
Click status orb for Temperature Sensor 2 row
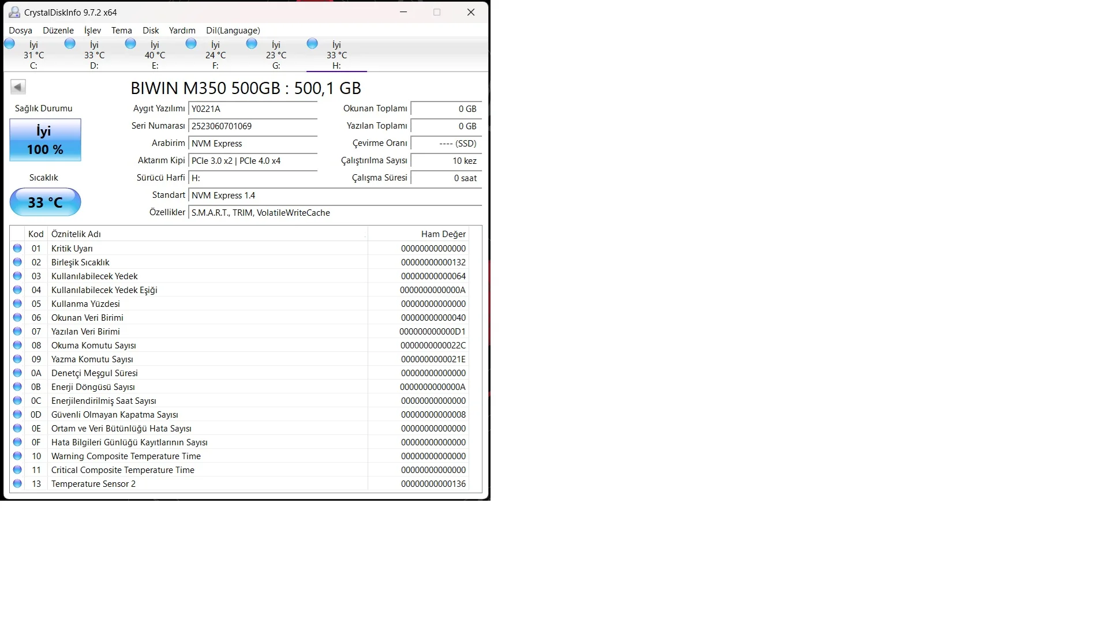click(17, 484)
